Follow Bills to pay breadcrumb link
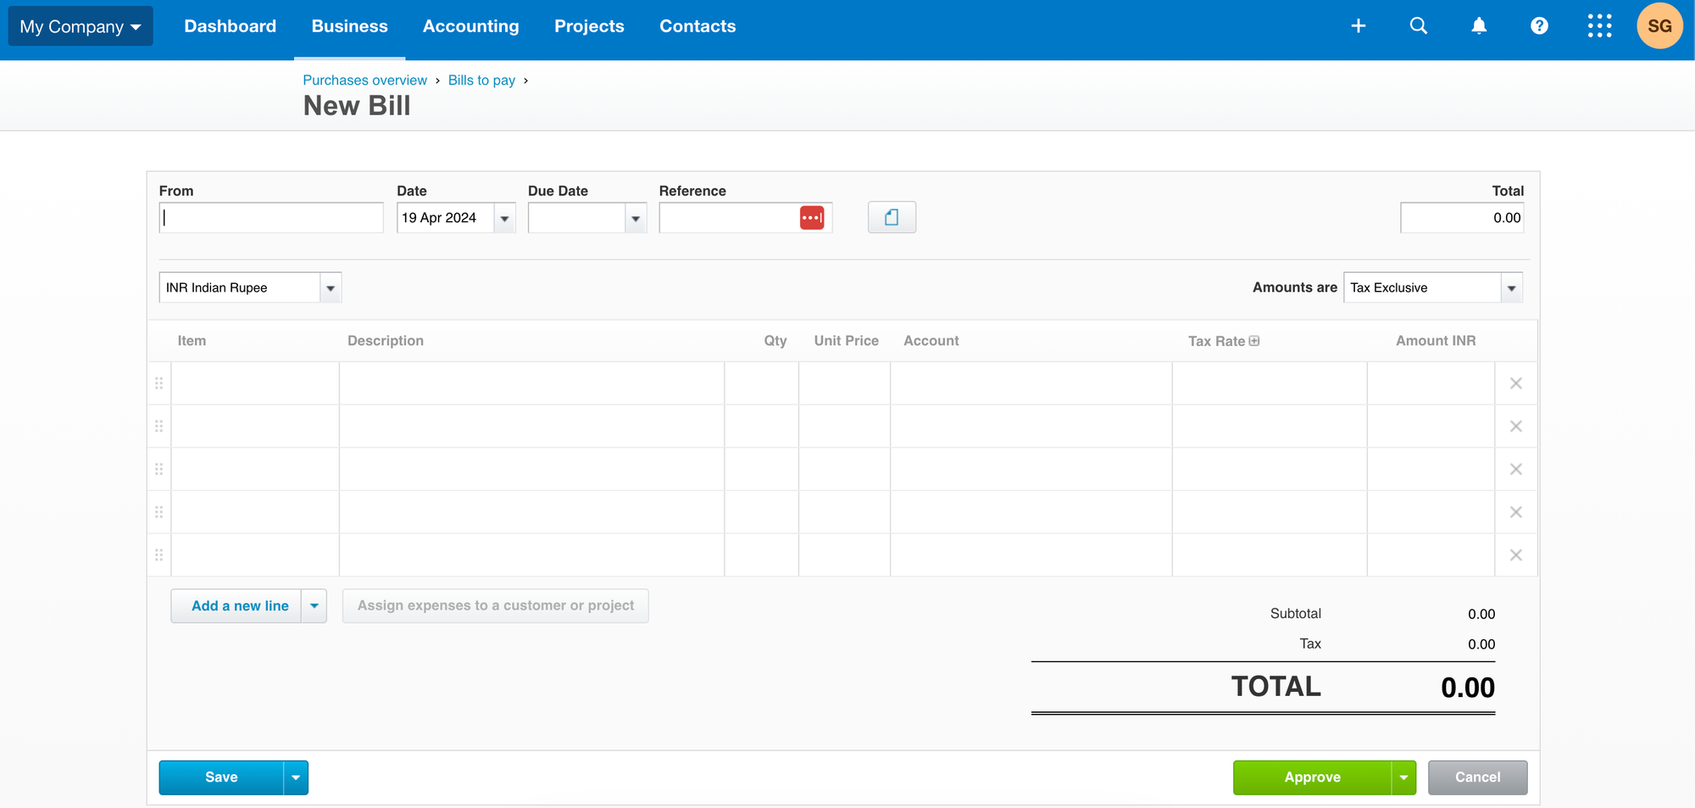 pos(481,80)
